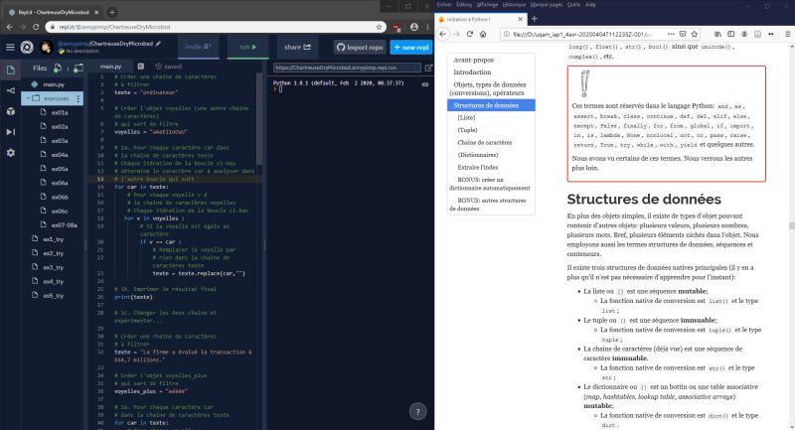Open Firefox account icon
The width and height of the screenshot is (795, 430).
(x=744, y=34)
